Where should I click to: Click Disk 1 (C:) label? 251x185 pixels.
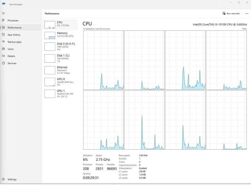(63, 56)
